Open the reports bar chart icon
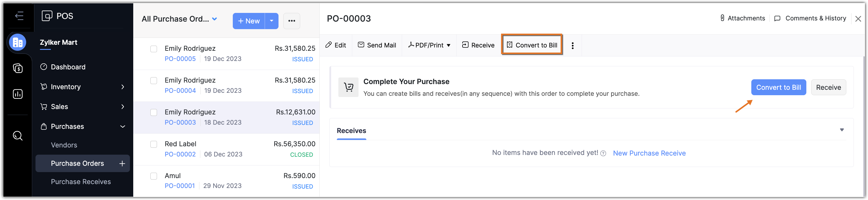 click(x=17, y=94)
